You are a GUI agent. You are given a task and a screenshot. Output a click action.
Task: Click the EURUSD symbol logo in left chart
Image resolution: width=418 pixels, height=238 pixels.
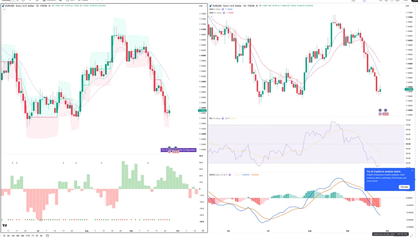click(3, 6)
